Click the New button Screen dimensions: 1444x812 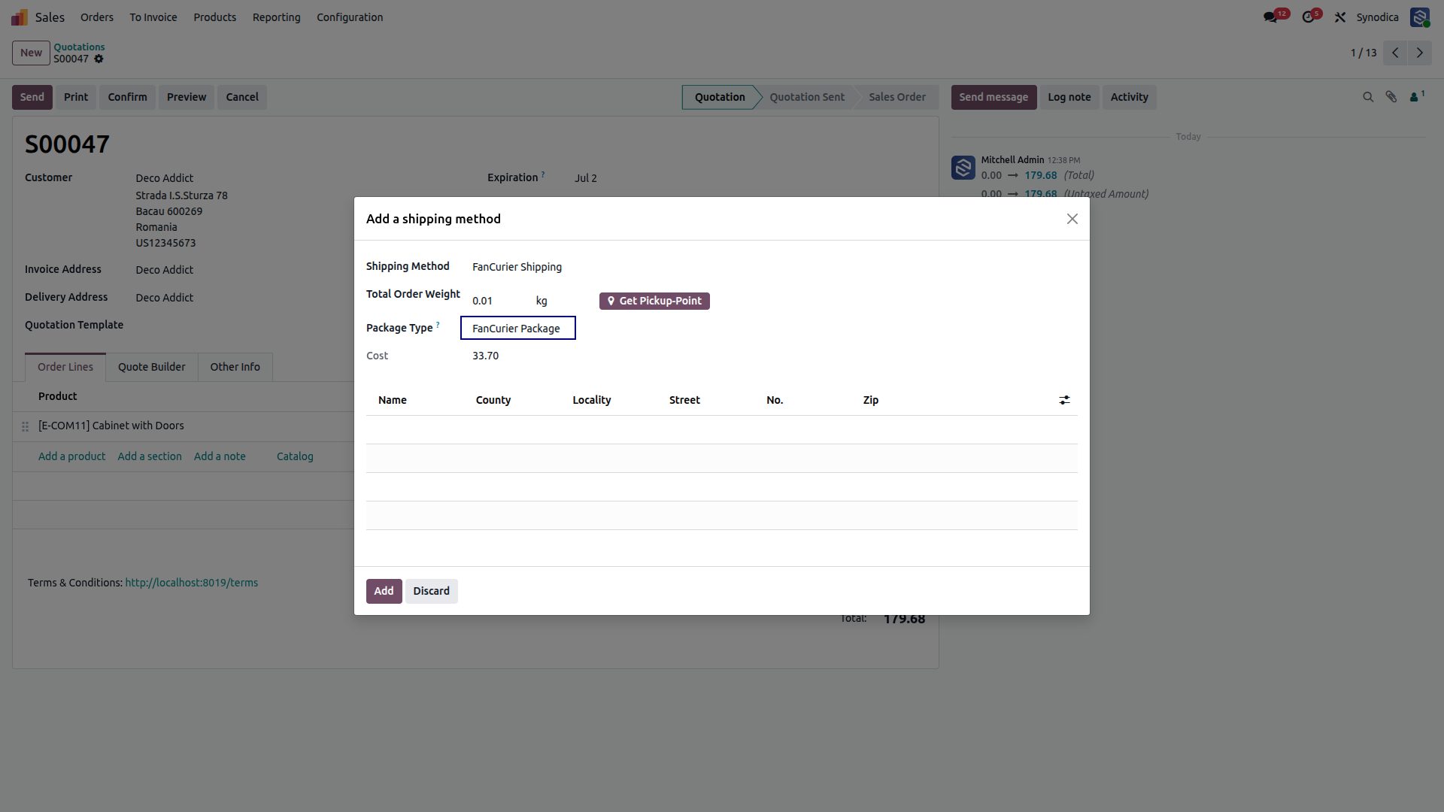31,53
